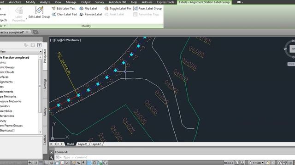This screenshot has height=165, width=295.
Task: Jump to first layout tab arrow
Action: click(x=51, y=144)
